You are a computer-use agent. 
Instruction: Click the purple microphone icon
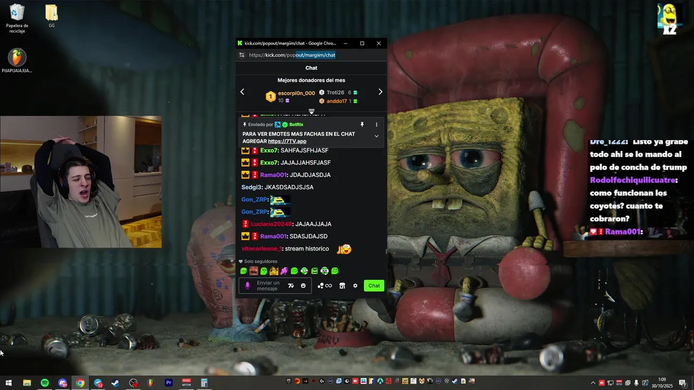click(x=248, y=286)
